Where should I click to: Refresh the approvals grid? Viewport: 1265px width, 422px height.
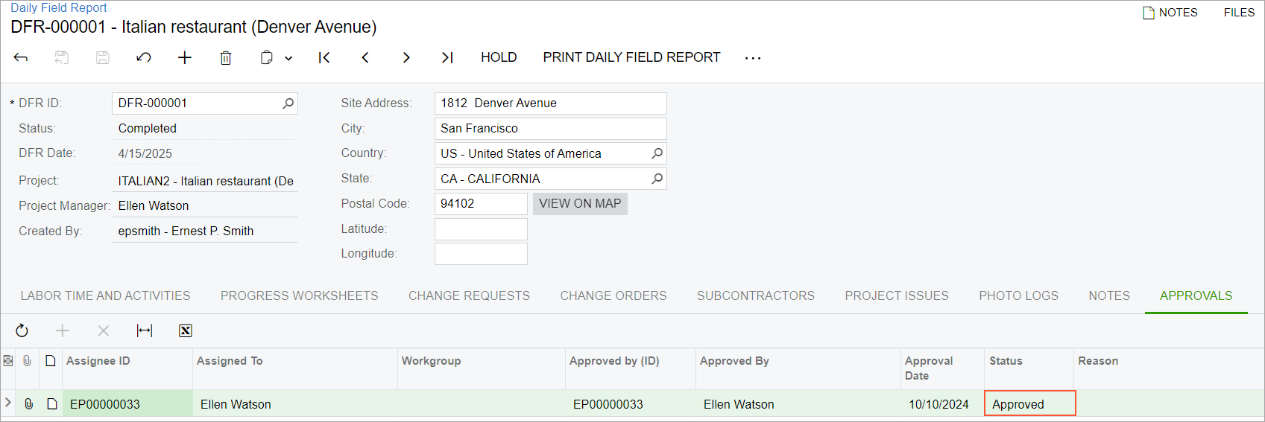pos(22,330)
